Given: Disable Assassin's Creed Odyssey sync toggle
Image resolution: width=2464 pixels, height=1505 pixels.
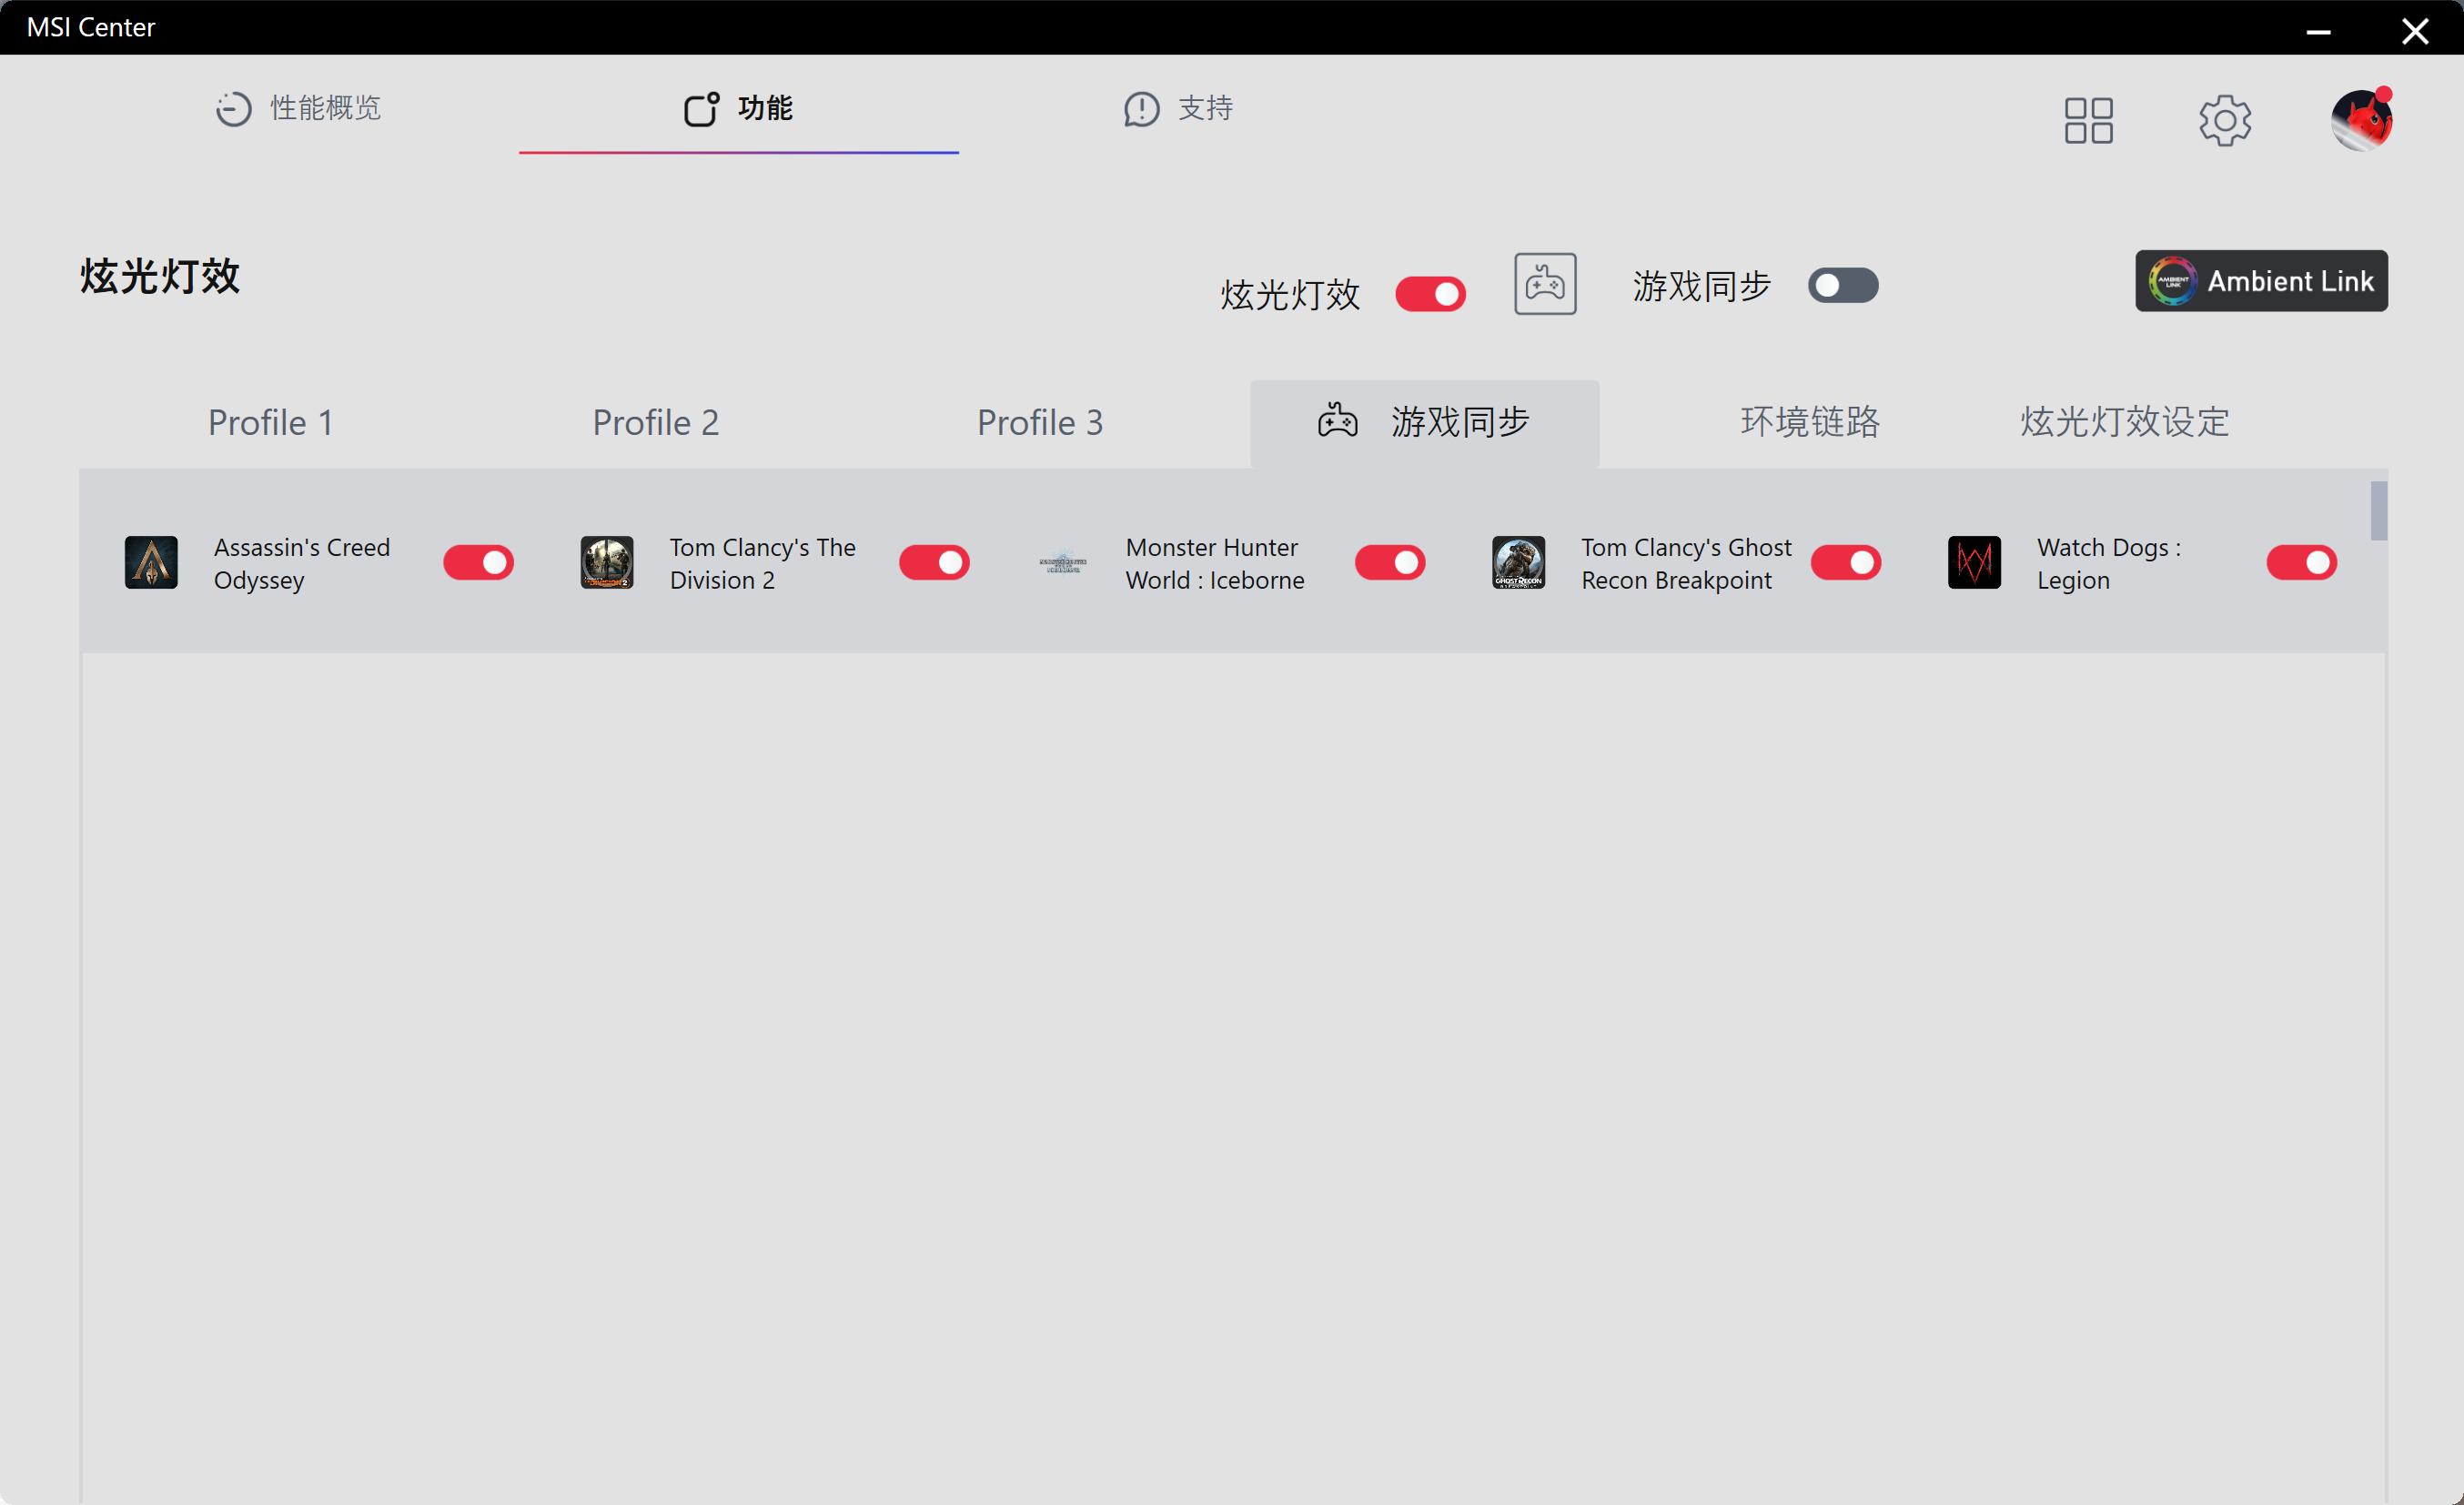Looking at the screenshot, I should (x=478, y=563).
